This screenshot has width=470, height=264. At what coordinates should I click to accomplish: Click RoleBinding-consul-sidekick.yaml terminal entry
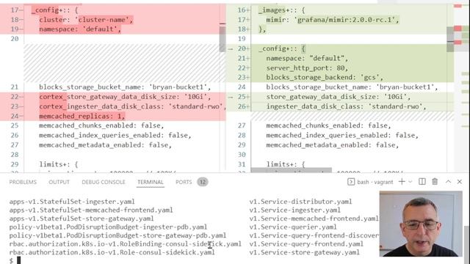tap(126, 244)
